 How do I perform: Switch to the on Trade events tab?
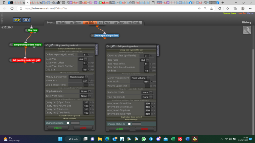[104, 23]
